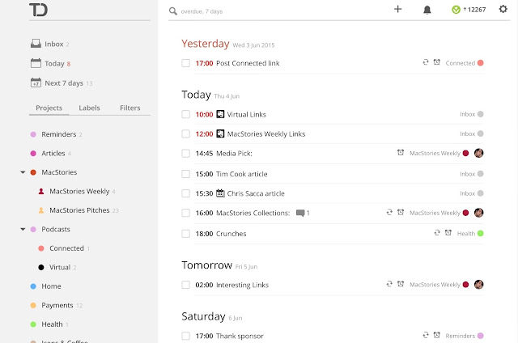The width and height of the screenshot is (518, 343).
Task: Check off MacStories Weekly Links task
Action: coord(185,133)
